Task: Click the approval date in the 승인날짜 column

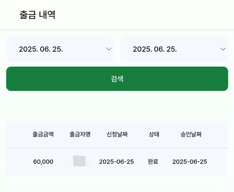Action: tap(190, 161)
